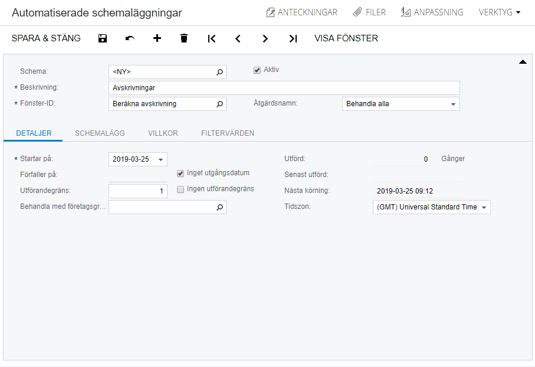Select the DETALJER tab
This screenshot has height=367, width=535.
click(34, 133)
